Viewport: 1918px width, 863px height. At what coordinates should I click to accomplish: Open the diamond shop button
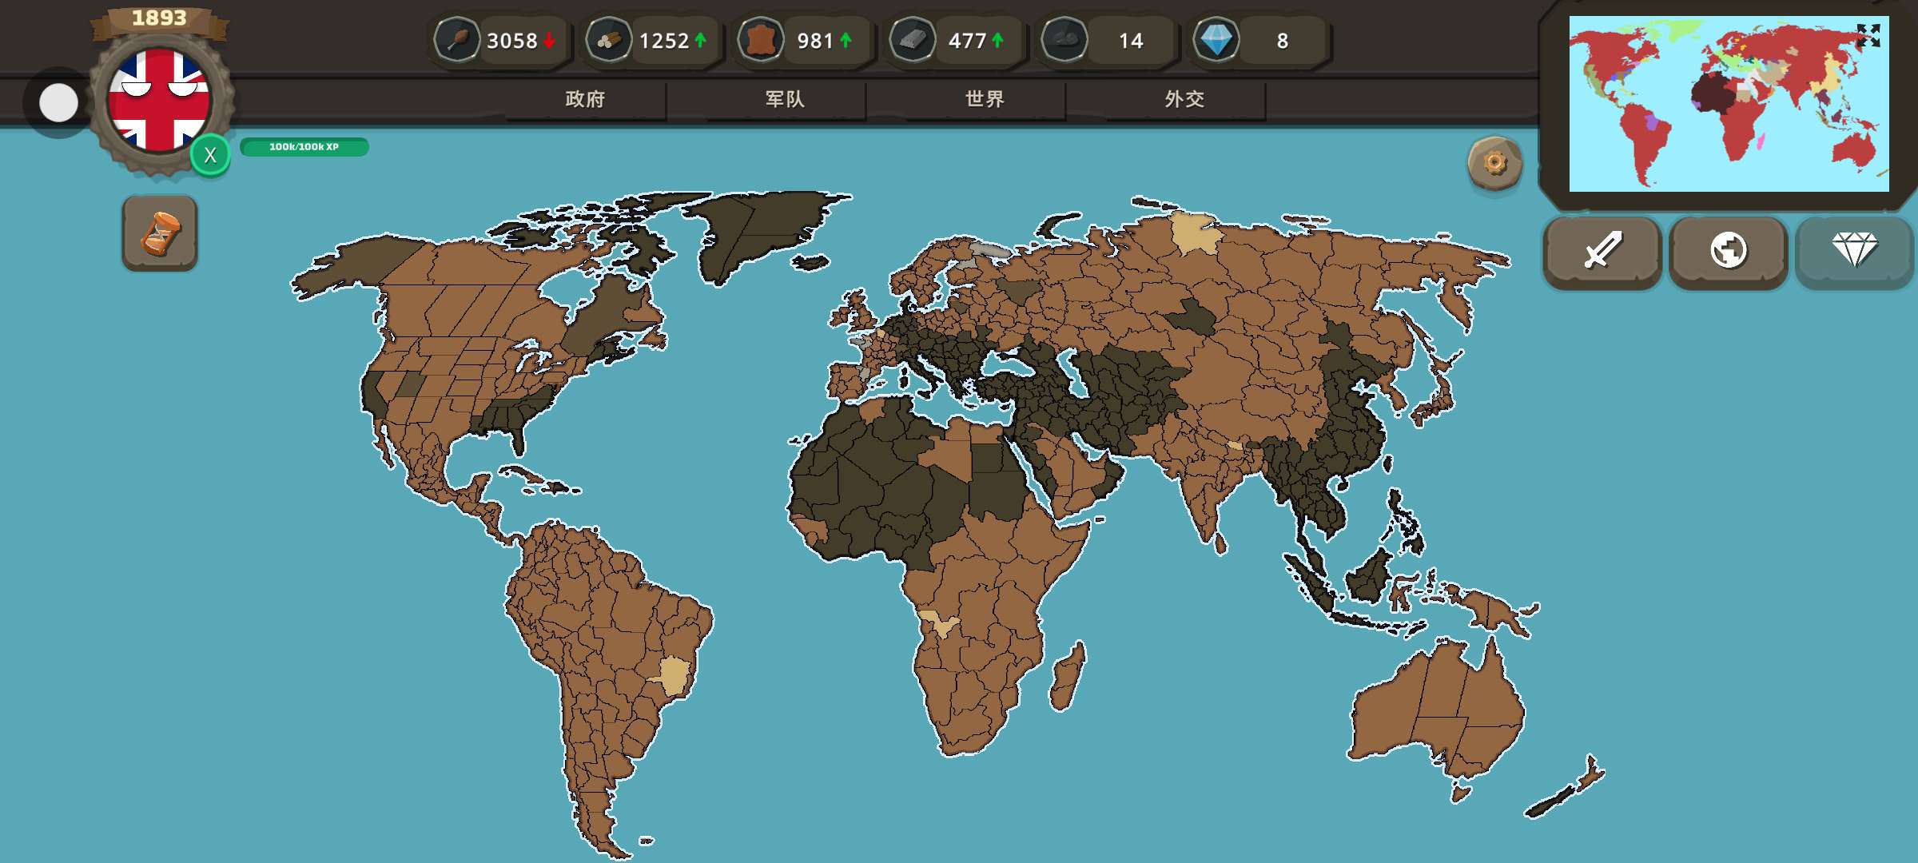[x=1854, y=251]
